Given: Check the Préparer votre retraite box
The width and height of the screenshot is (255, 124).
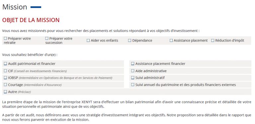Looking at the screenshot, I should tap(5, 39).
